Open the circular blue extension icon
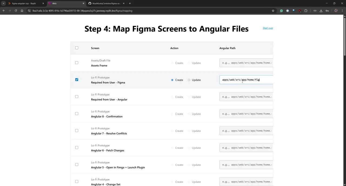The image size is (346, 186). point(287,11)
